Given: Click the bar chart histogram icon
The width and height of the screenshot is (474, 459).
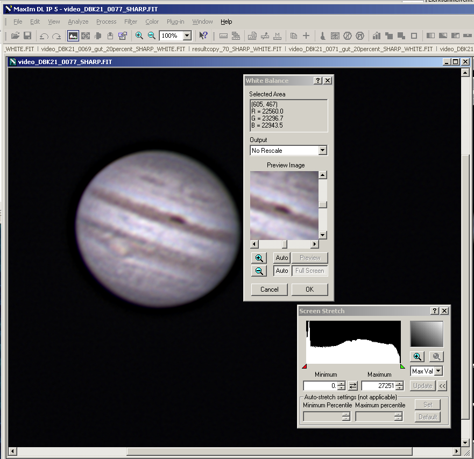Looking at the screenshot, I should coord(377,36).
